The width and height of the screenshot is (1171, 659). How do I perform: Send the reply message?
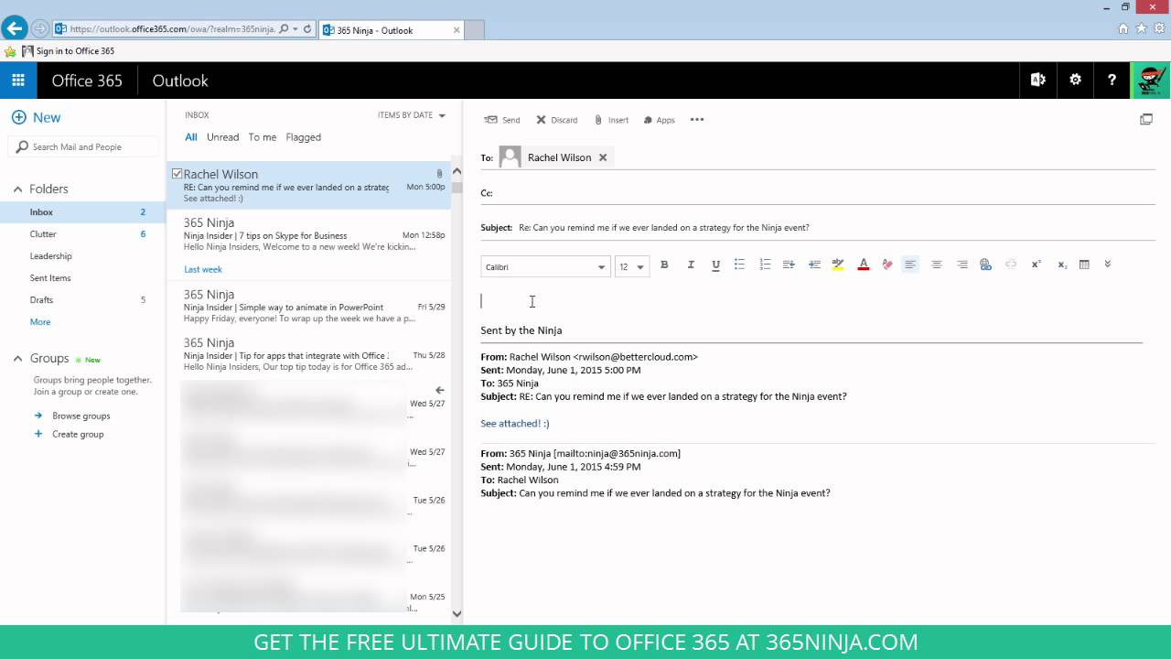(x=502, y=120)
